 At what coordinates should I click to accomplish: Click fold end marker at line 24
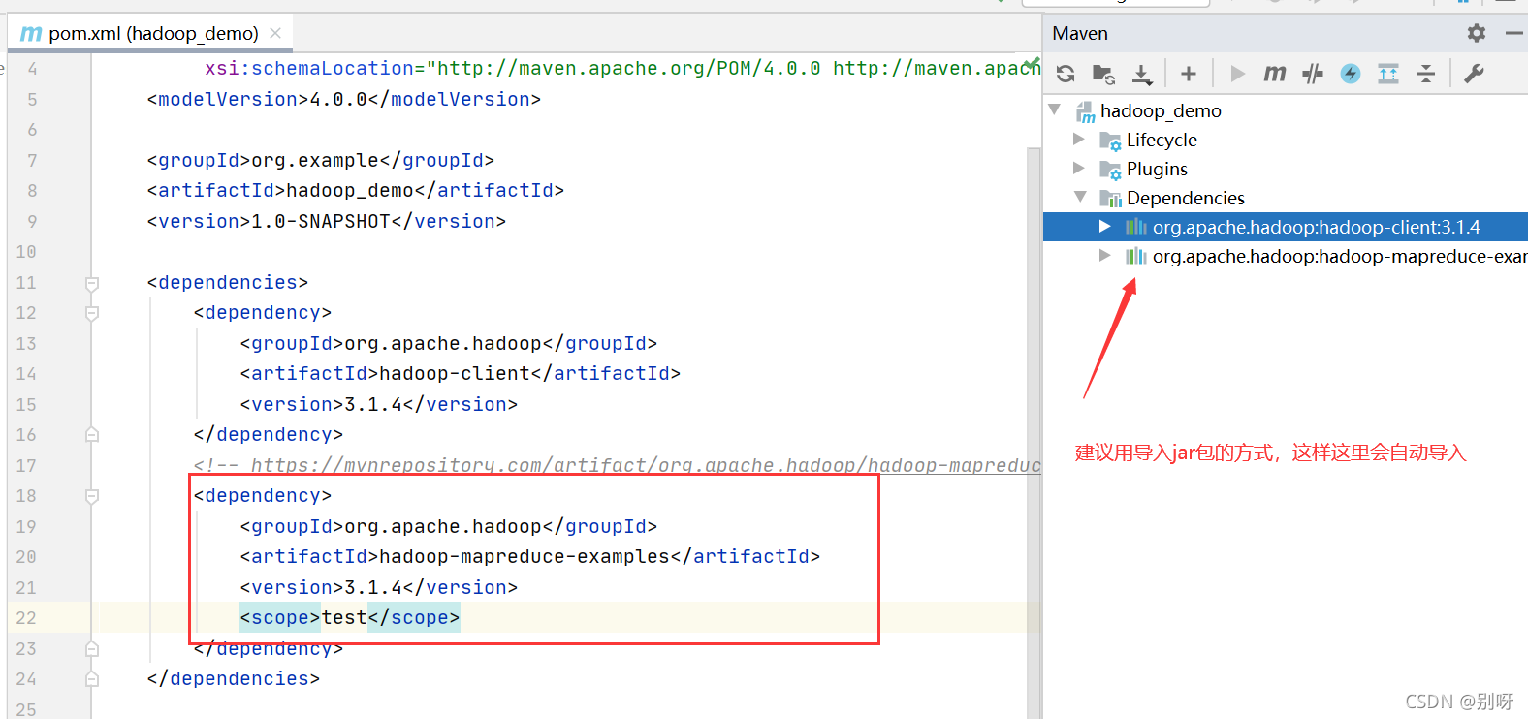point(92,679)
